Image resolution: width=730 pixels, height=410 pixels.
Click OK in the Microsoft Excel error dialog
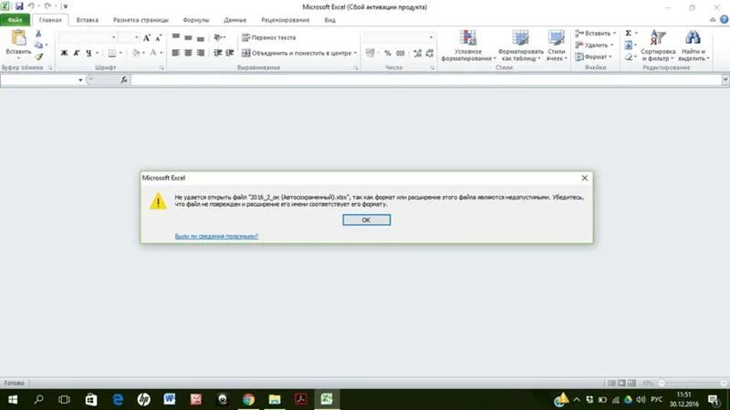[367, 220]
